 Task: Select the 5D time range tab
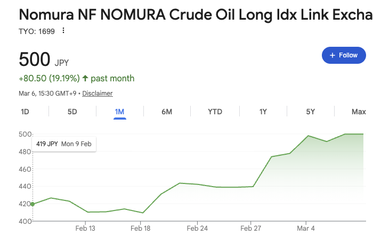click(72, 112)
